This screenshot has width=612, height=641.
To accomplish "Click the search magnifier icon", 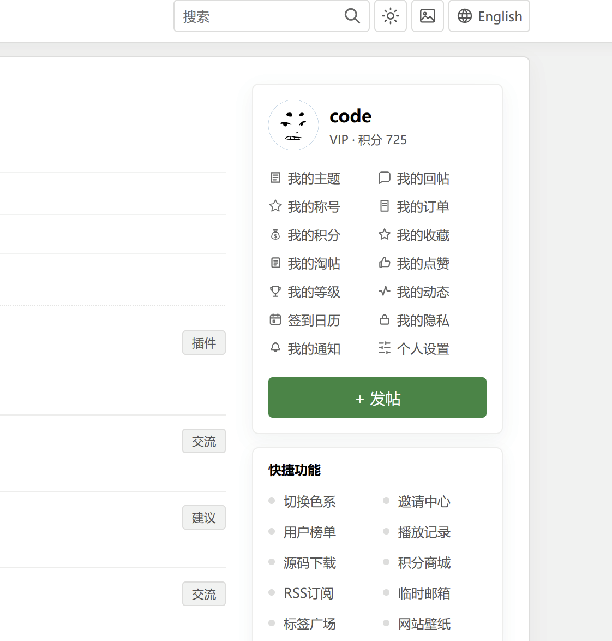I will pos(352,16).
